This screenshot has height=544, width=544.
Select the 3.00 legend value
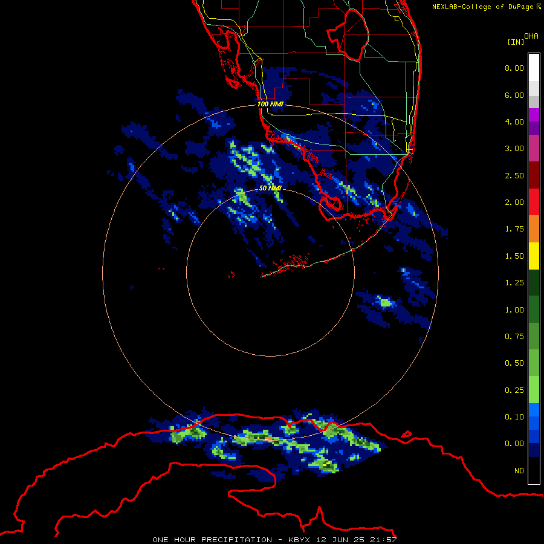click(514, 149)
